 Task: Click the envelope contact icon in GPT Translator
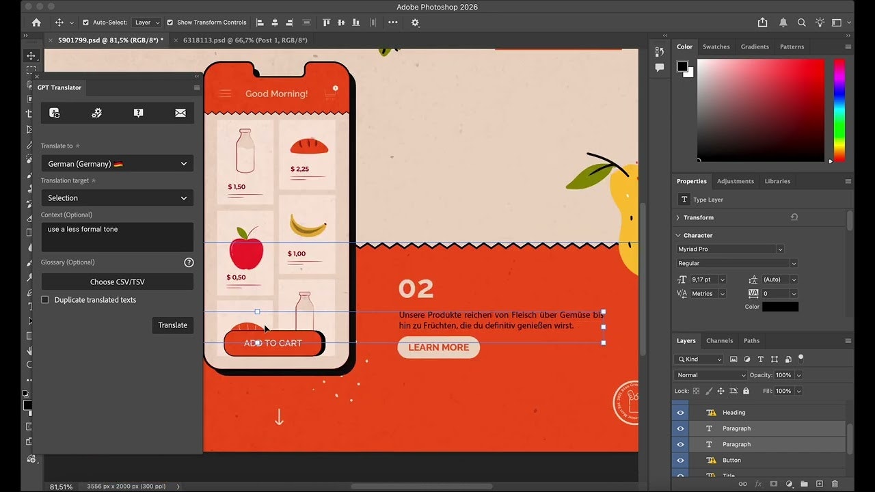[x=180, y=113]
